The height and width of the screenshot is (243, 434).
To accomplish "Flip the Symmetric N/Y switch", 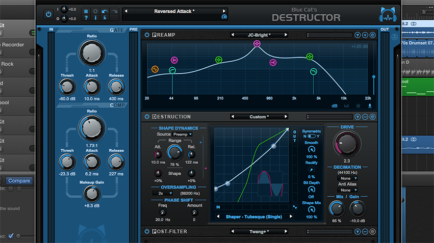I will click(x=311, y=137).
